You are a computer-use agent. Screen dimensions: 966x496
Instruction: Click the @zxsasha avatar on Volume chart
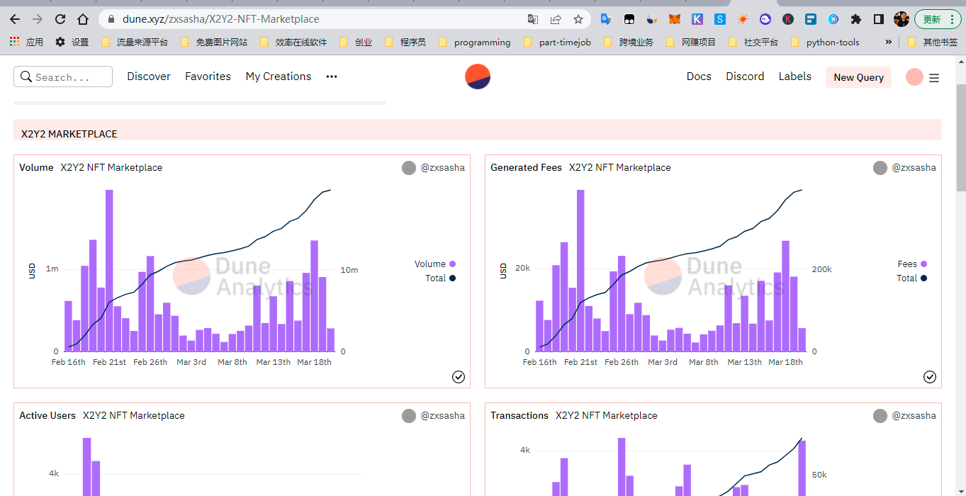(409, 168)
